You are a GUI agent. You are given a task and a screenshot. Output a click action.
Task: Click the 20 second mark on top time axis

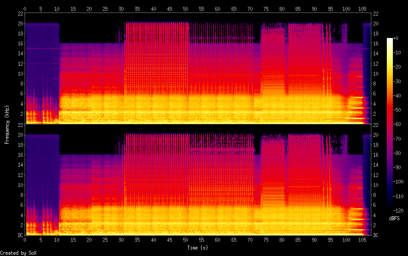89,8
